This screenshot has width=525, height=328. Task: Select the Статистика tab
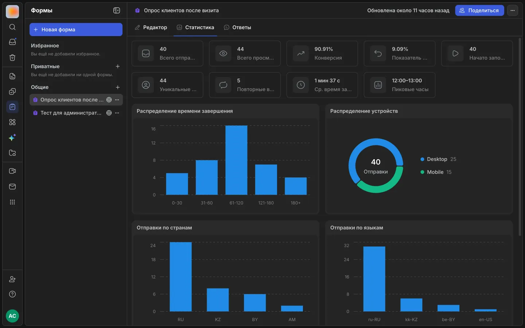(195, 27)
